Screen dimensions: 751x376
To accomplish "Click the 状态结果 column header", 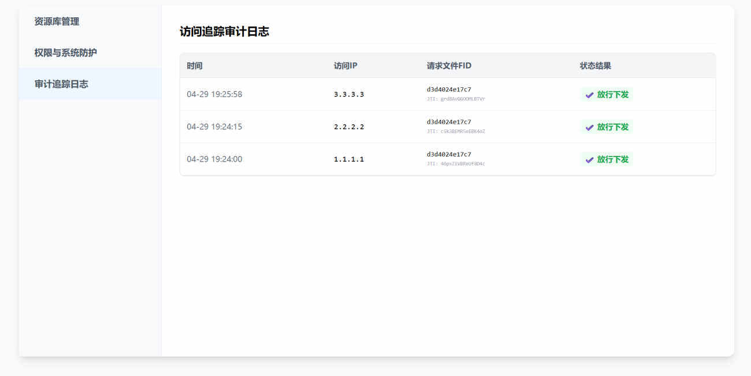I will point(595,66).
